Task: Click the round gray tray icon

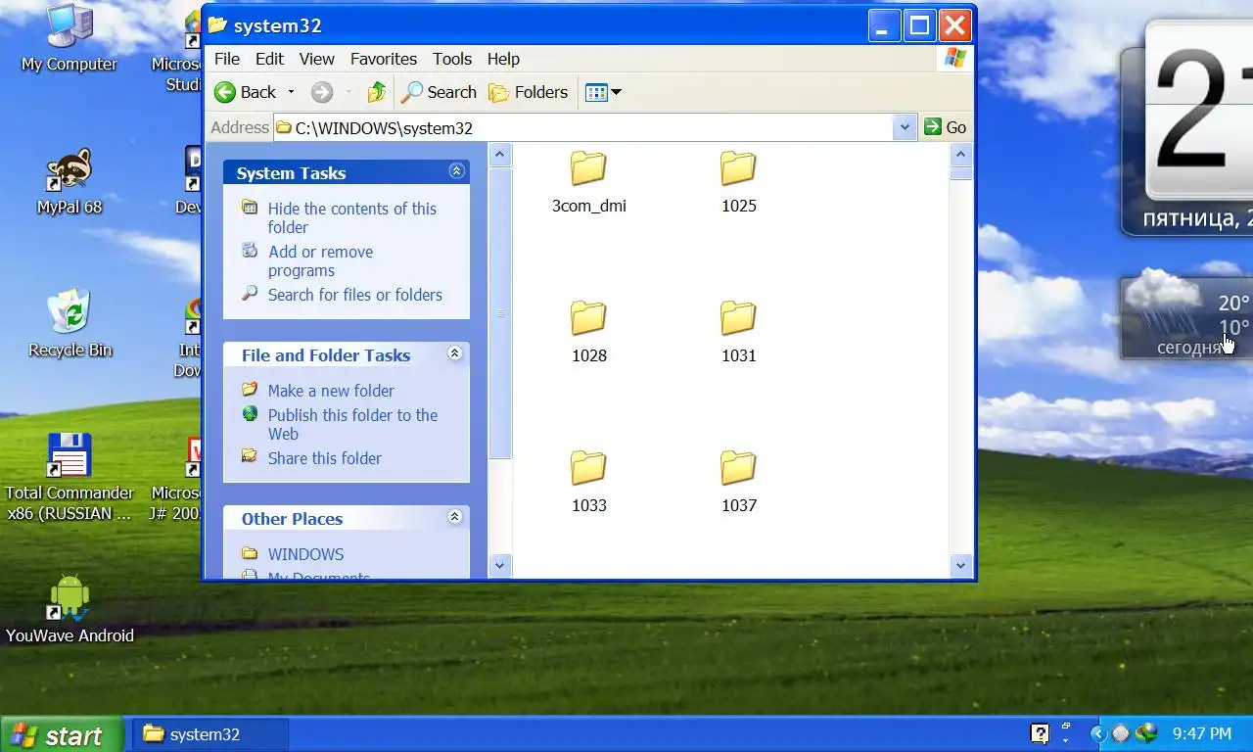Action: (x=1121, y=733)
